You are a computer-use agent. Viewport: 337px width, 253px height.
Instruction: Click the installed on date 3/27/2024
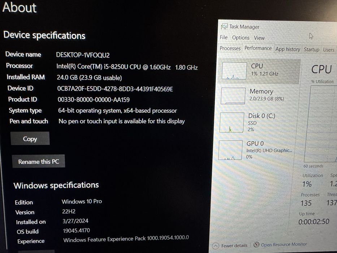pyautogui.click(x=75, y=221)
